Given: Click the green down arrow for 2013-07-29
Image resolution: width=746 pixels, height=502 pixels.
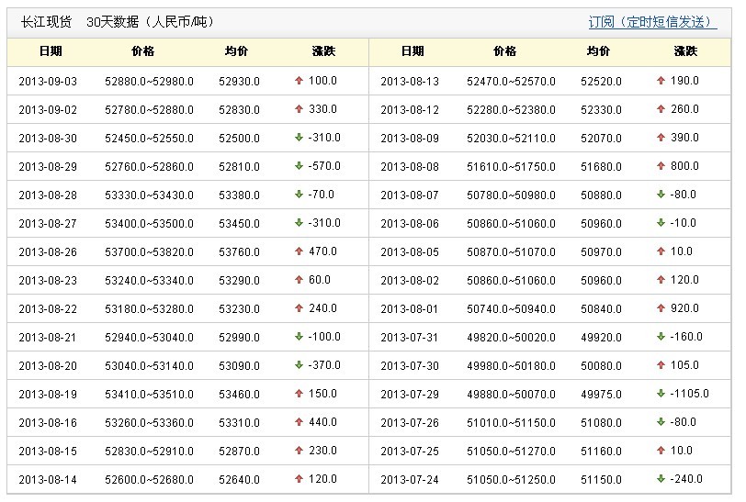Looking at the screenshot, I should click(661, 393).
